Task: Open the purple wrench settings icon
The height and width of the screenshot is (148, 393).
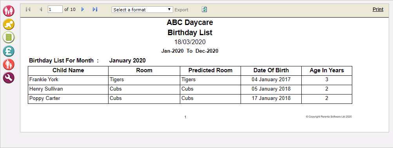Action: tap(9, 78)
